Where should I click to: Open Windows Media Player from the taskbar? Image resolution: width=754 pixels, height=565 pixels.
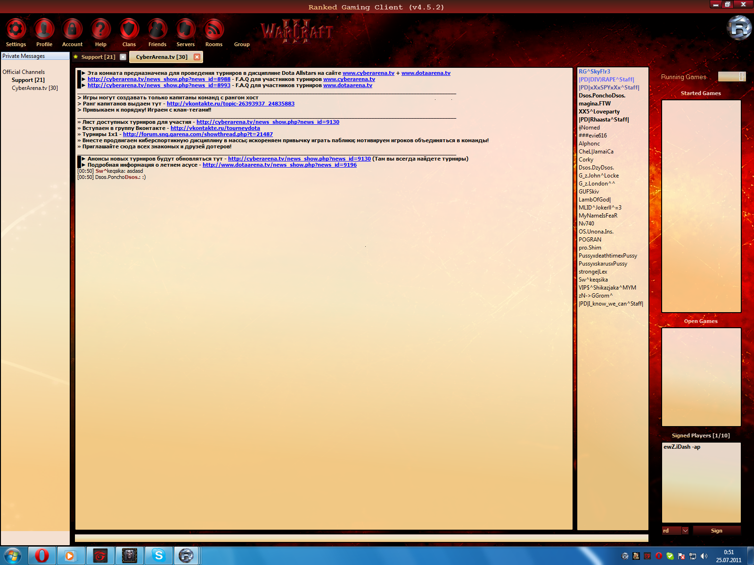coord(71,556)
